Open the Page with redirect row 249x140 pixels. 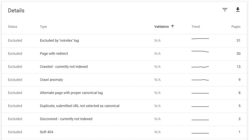pos(124,54)
